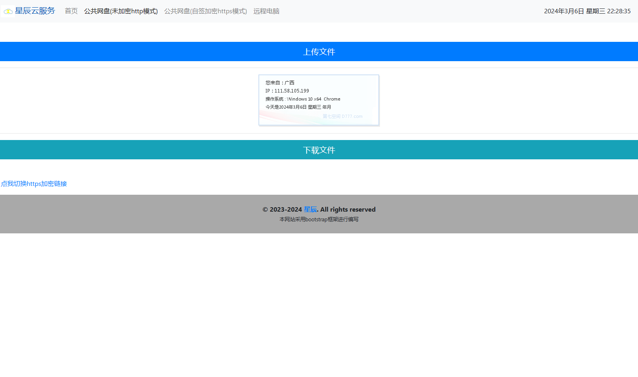638x377 pixels.
Task: Click the © 2023-2024 copyright text
Action: coord(282,210)
